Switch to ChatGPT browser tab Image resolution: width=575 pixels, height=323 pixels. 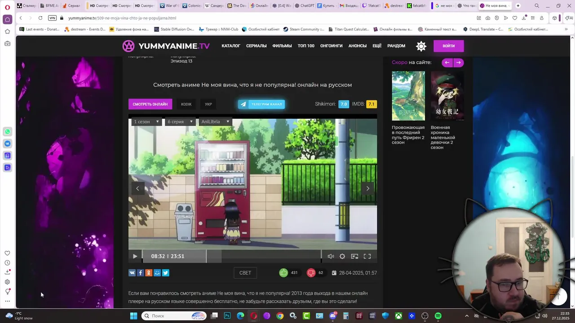(304, 6)
